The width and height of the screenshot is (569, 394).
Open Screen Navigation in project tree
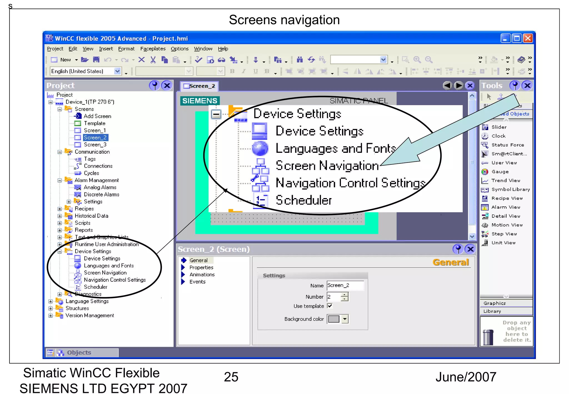[105, 273]
